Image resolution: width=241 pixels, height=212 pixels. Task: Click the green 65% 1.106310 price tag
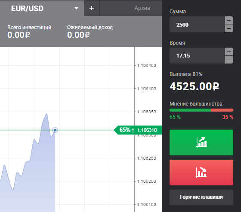pos(138,130)
